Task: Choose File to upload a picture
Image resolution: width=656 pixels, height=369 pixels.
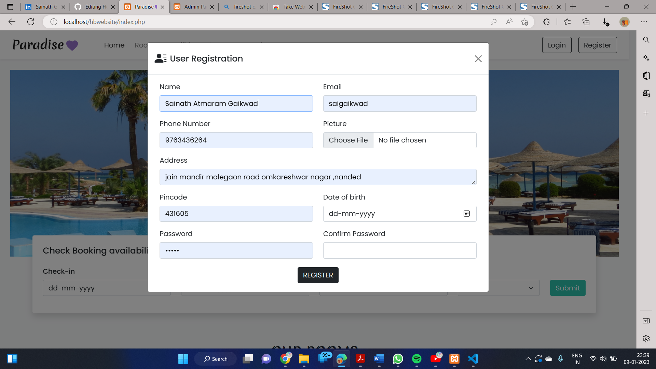Action: coord(348,140)
